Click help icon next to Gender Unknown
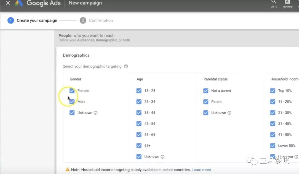The image size is (299, 174). pos(96,113)
